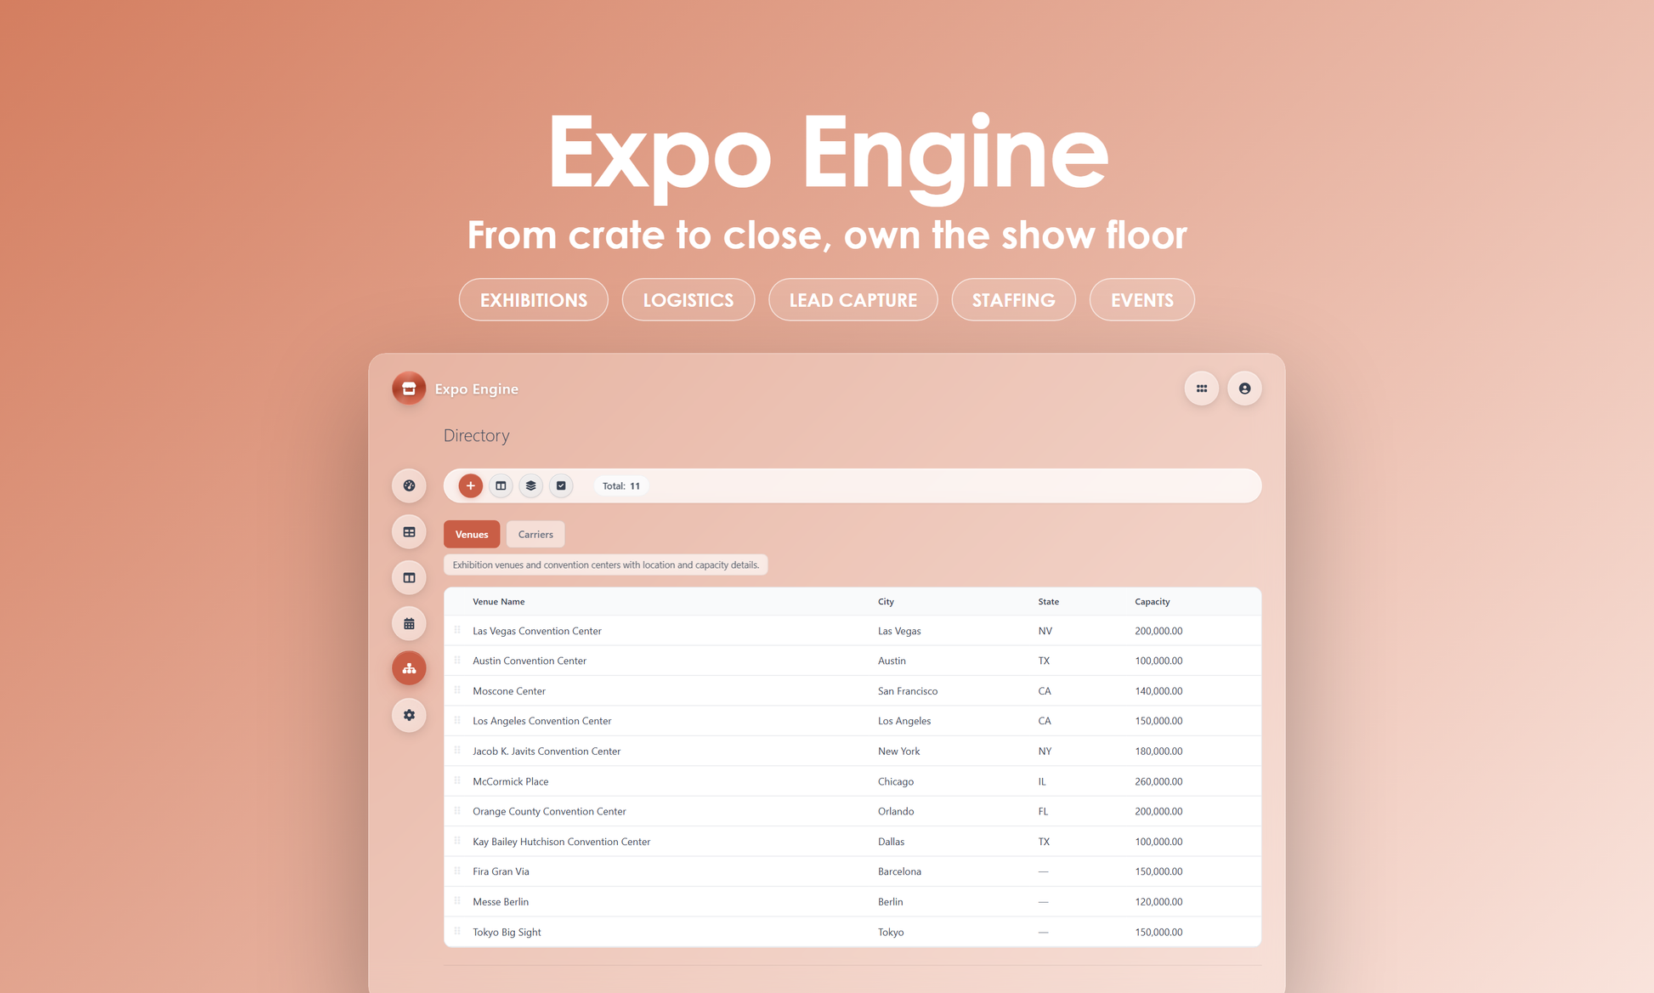Open Tokyo Big Sight venue
Image resolution: width=1654 pixels, height=993 pixels.
click(x=507, y=932)
